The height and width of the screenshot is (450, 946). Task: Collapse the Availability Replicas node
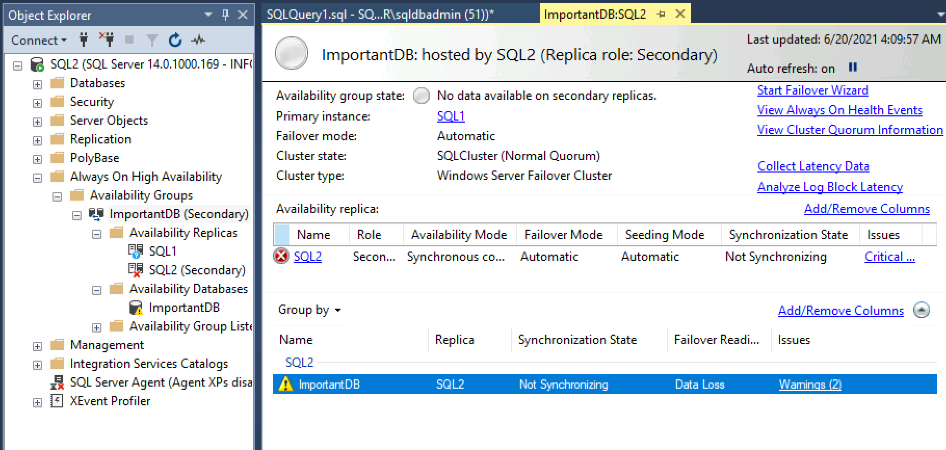[x=97, y=234]
